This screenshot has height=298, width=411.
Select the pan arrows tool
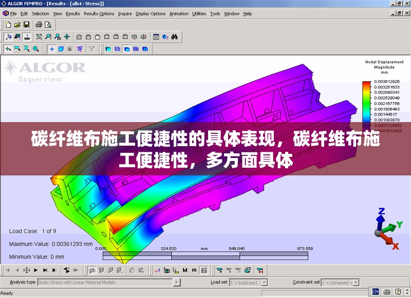click(x=67, y=37)
